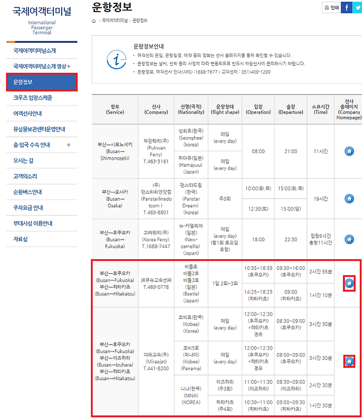Open JR Kyushu Beetle homepage icon

[349, 283]
